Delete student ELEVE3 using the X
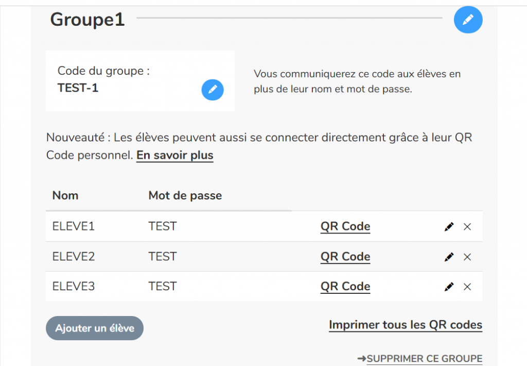The height and width of the screenshot is (366, 527). 467,287
